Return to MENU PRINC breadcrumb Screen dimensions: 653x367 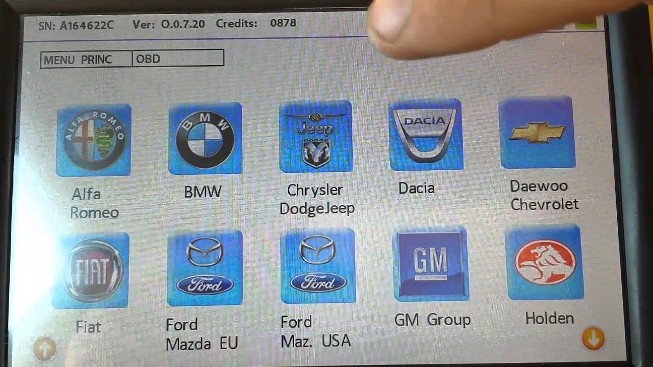pyautogui.click(x=86, y=59)
